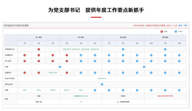Add 主题党日 record for 8月
Image resolution: width=192 pixels, height=111 pixels.
click(123, 73)
